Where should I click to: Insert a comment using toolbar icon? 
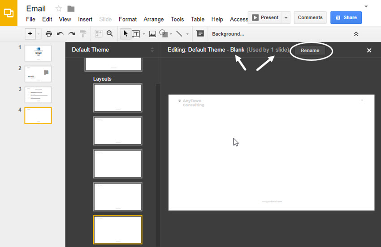tap(200, 33)
